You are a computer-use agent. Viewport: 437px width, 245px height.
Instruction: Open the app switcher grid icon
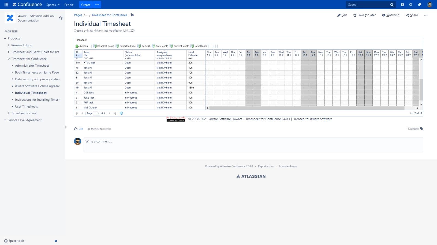pos(7,5)
